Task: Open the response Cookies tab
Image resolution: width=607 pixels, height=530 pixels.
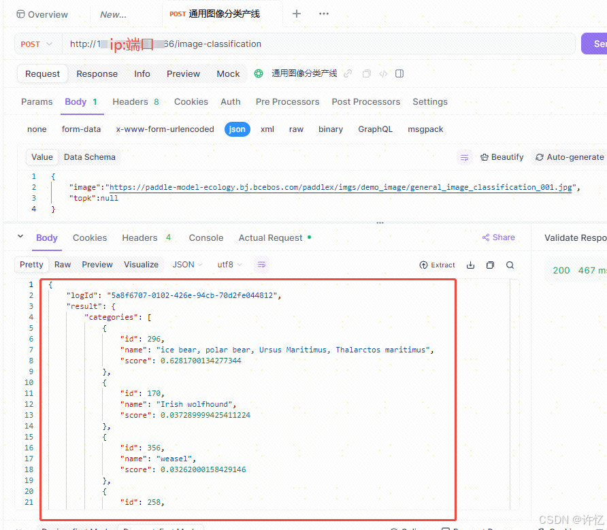Action: coord(90,237)
